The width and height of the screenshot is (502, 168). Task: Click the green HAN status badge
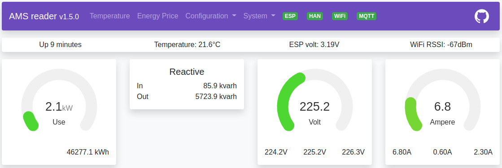(315, 16)
